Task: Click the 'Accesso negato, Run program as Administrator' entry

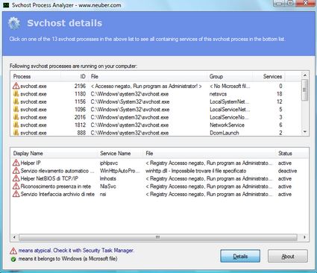Action: (146, 86)
